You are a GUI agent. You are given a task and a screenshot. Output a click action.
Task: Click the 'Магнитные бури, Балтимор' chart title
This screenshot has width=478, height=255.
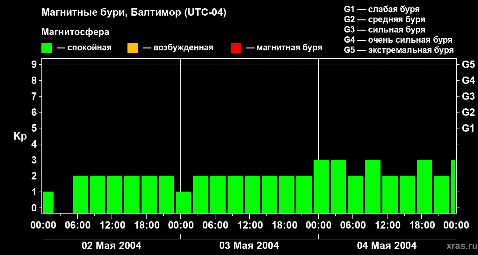(134, 13)
